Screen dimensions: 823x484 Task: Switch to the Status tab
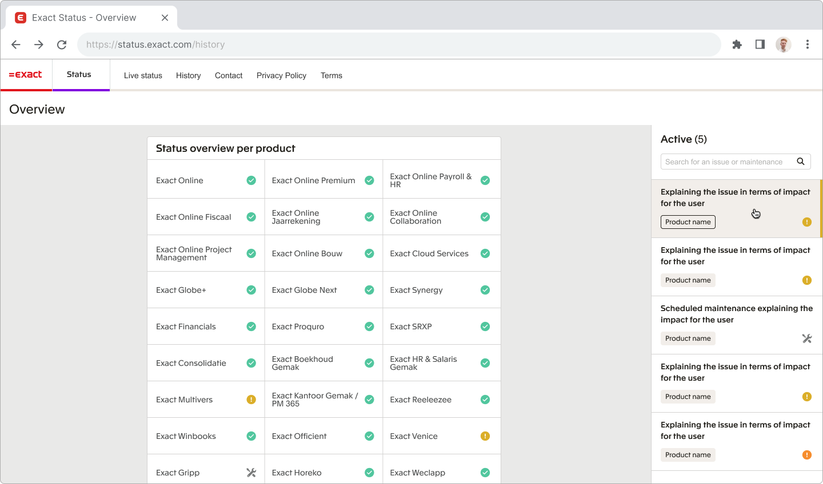79,75
